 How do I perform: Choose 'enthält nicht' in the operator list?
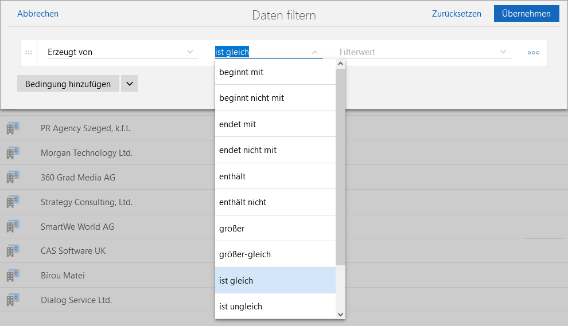275,202
